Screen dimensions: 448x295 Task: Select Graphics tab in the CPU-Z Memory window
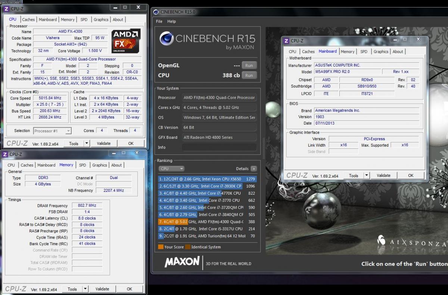point(100,165)
